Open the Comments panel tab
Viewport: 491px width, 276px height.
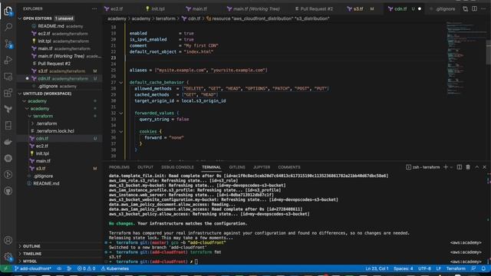point(289,167)
